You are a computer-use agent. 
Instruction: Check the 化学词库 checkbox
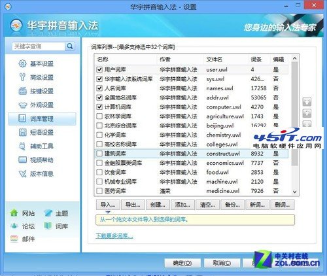[x=99, y=135]
